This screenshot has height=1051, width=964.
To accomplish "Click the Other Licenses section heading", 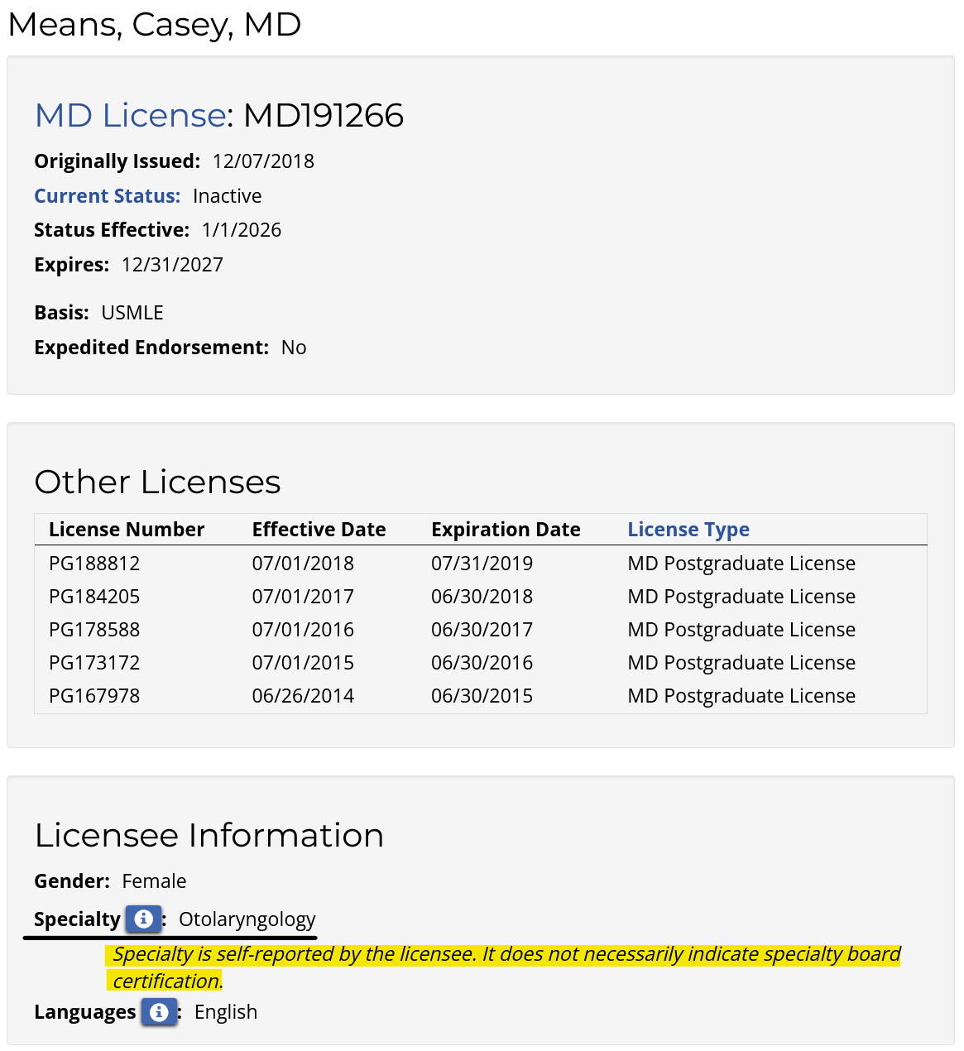I will (157, 482).
